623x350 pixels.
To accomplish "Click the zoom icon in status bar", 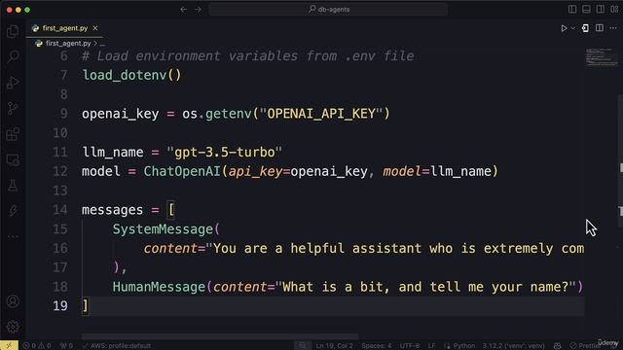I will [x=303, y=346].
